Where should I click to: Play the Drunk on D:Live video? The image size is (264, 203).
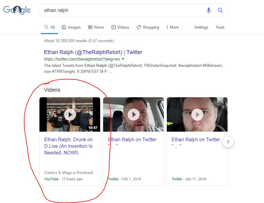(70, 115)
